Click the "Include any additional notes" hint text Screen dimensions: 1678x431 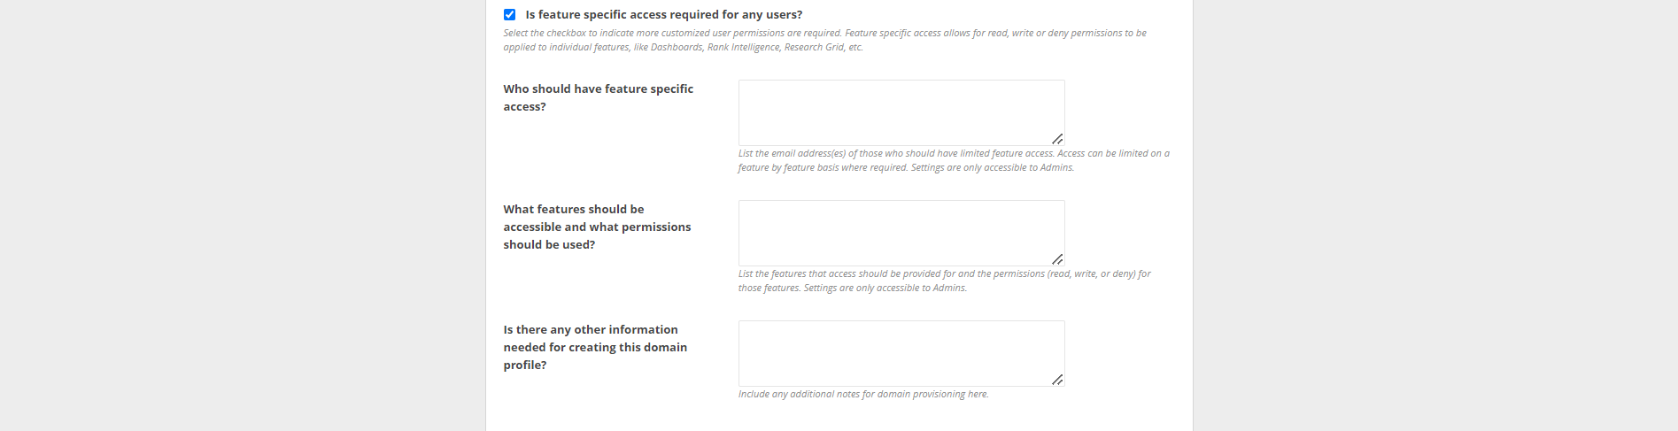point(863,395)
